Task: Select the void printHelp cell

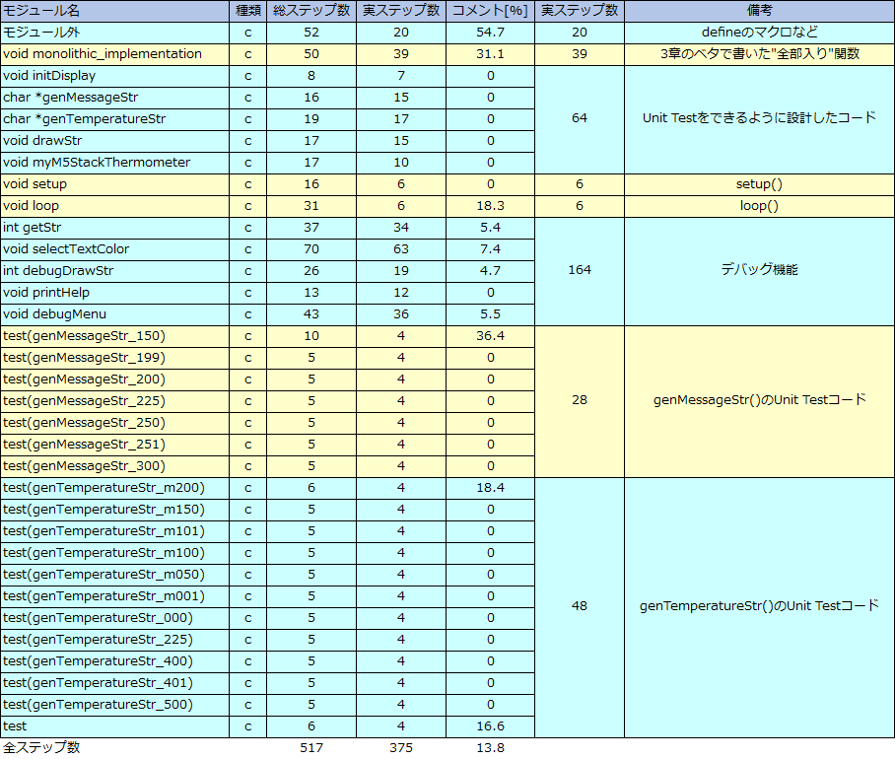Action: (114, 293)
